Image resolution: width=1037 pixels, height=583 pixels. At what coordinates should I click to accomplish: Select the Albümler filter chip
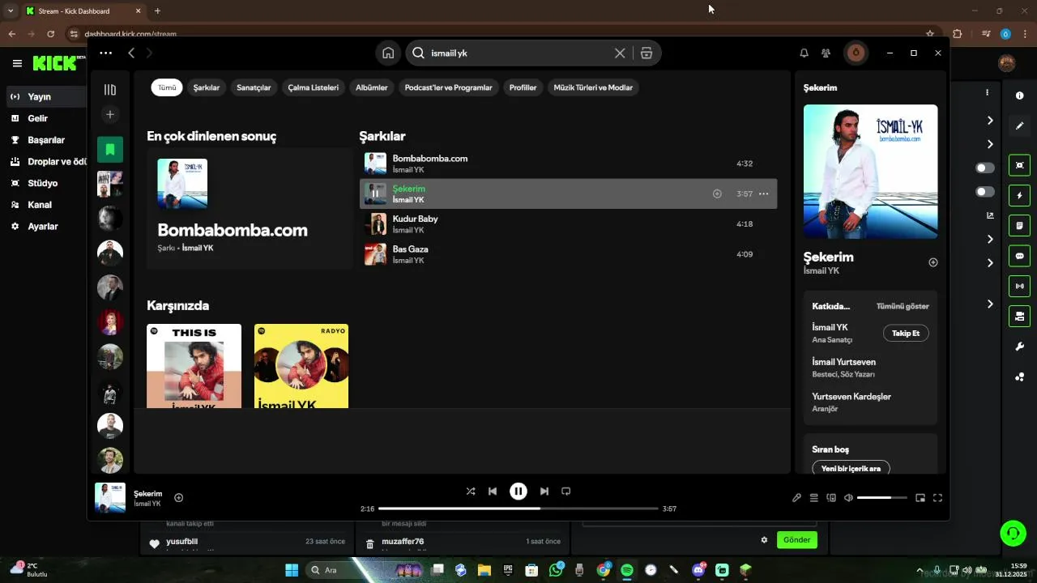(372, 87)
